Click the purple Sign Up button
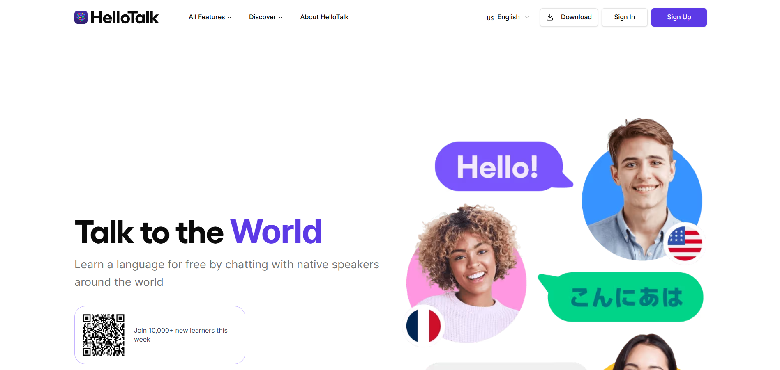Viewport: 780px width, 370px height. (679, 17)
